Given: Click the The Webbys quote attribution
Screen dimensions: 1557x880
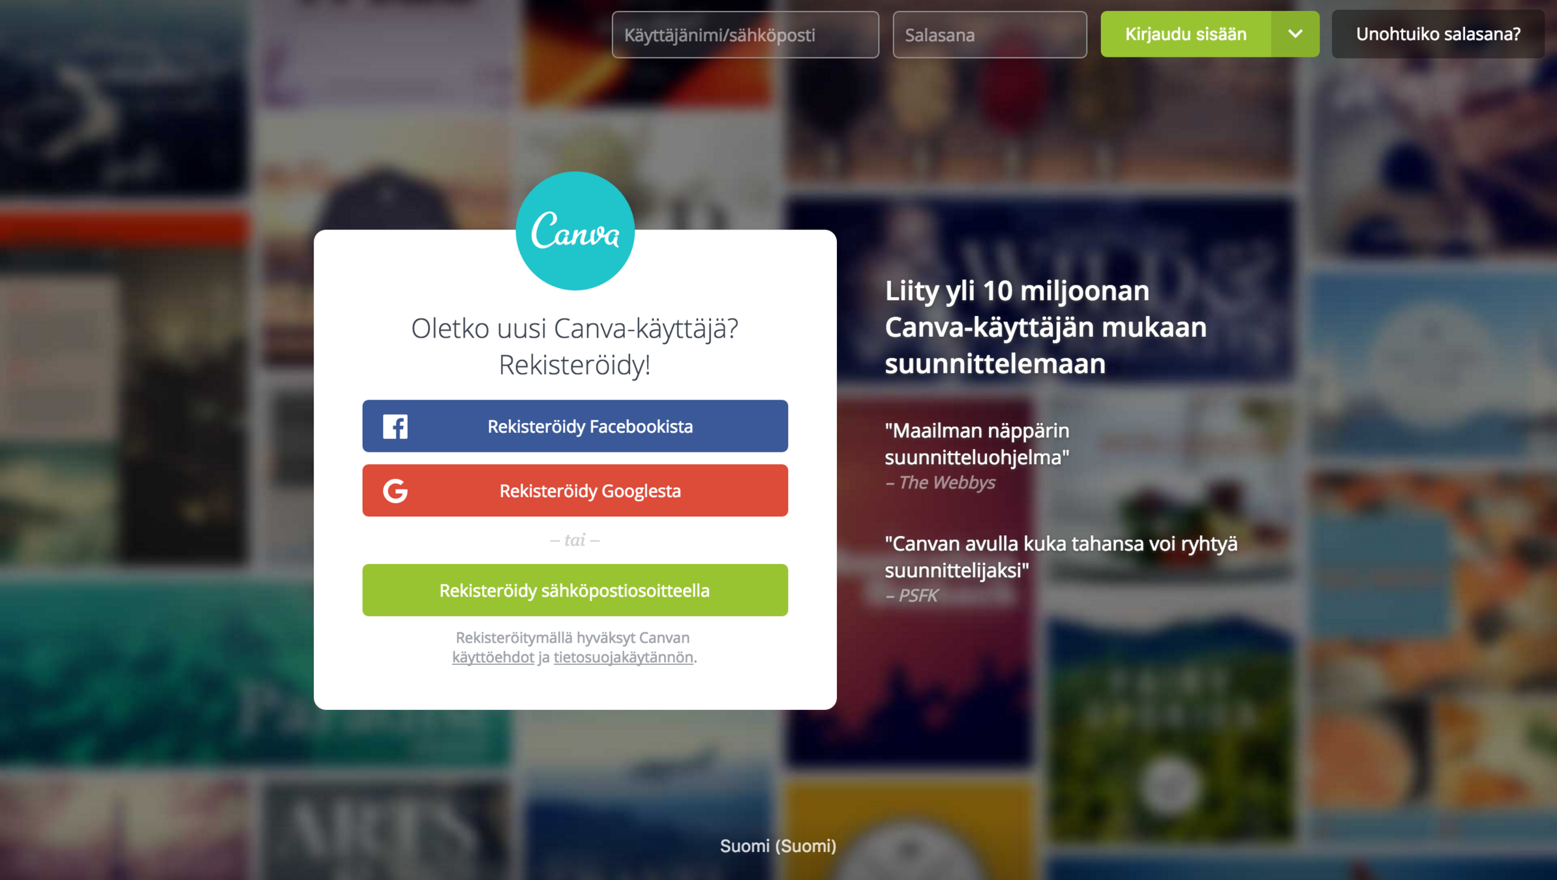Looking at the screenshot, I should (940, 482).
